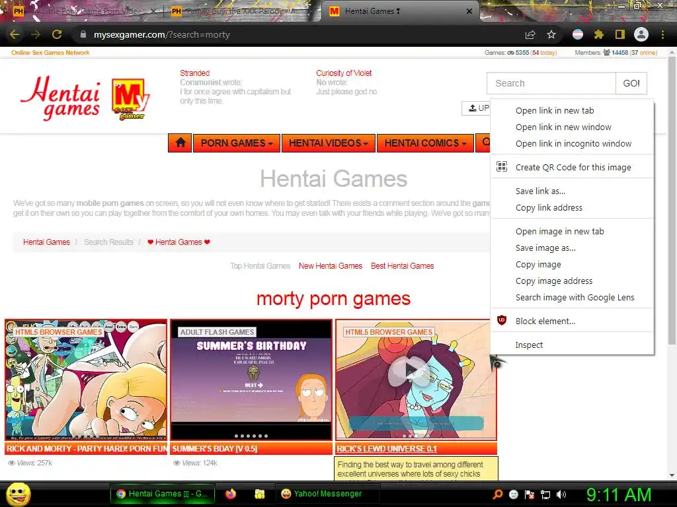Click the first breadcrumb link

pos(47,242)
